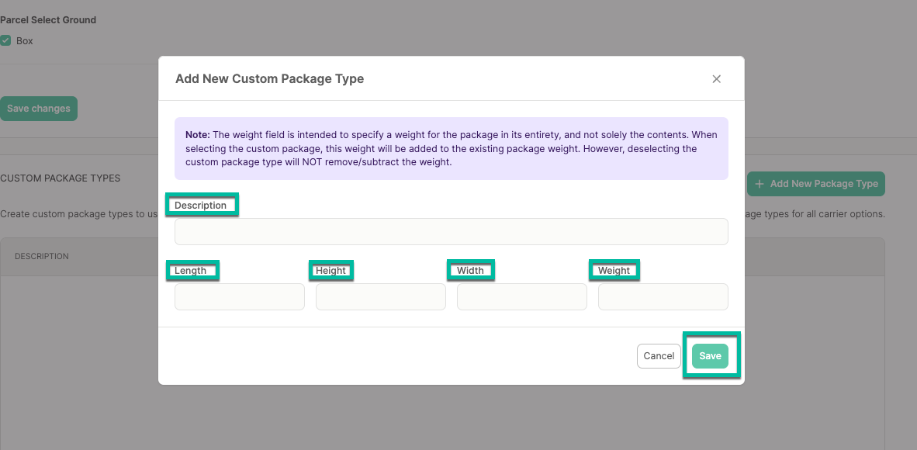This screenshot has height=450, width=917.
Task: Click the Parcel Select Ground label
Action: pos(48,19)
